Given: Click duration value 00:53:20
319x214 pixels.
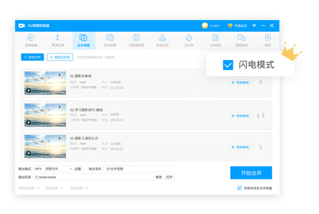Looking at the screenshot, I should 117,149.
